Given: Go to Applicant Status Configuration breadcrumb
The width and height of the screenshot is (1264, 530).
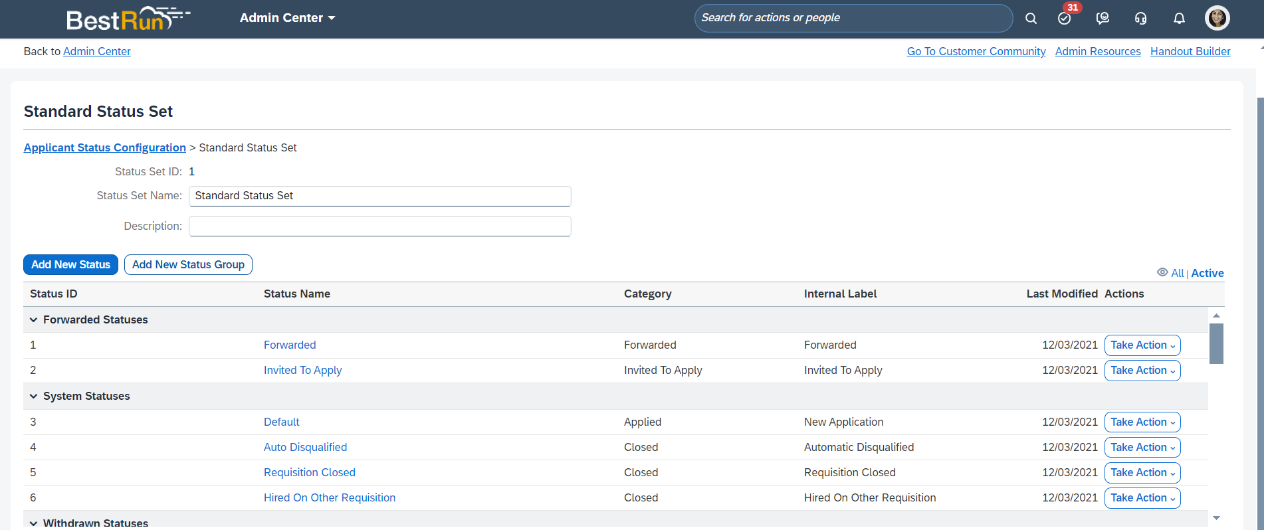Looking at the screenshot, I should 105,147.
